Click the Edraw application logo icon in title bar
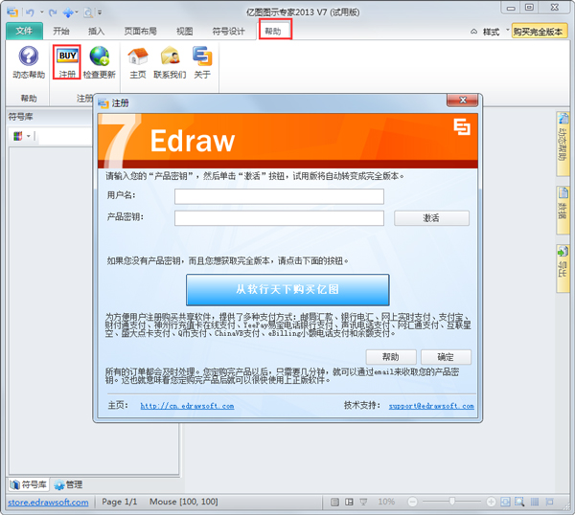The image size is (575, 515). (x=12, y=12)
